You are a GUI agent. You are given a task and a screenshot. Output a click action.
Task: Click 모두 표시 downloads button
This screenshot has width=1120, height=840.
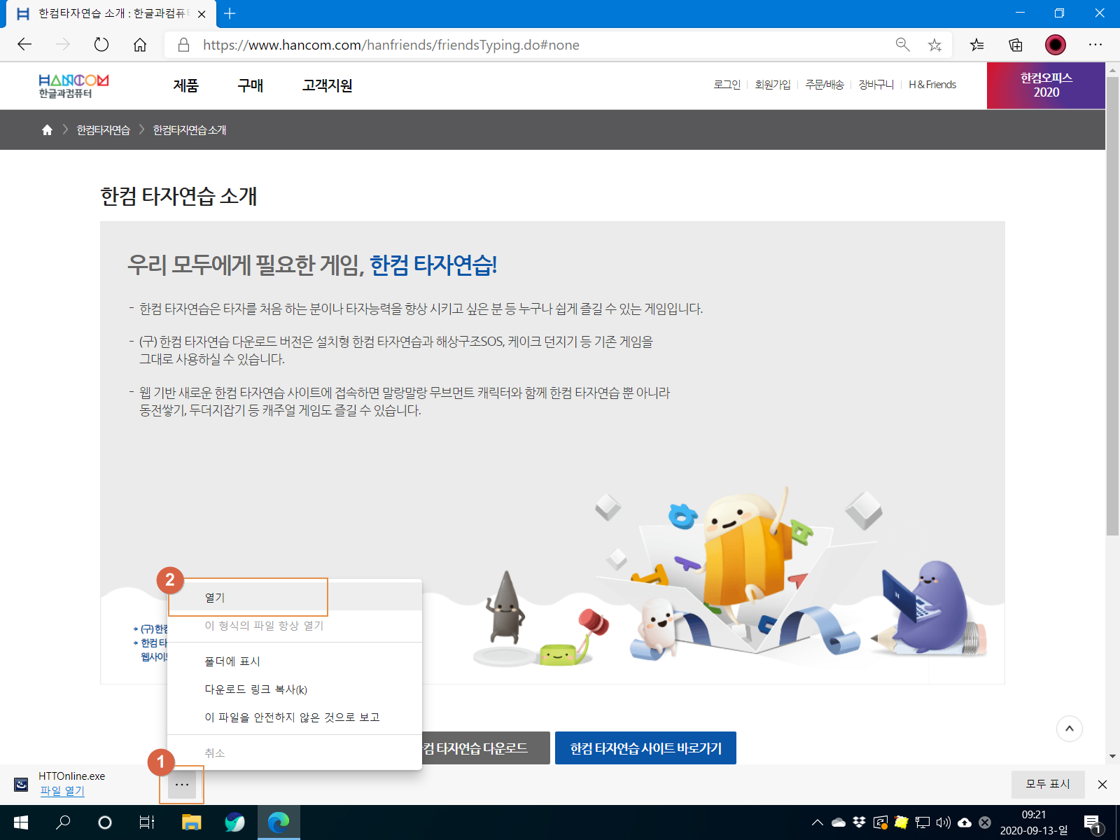[x=1048, y=785]
